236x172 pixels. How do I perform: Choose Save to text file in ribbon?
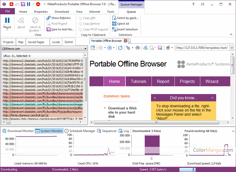point(60,29)
